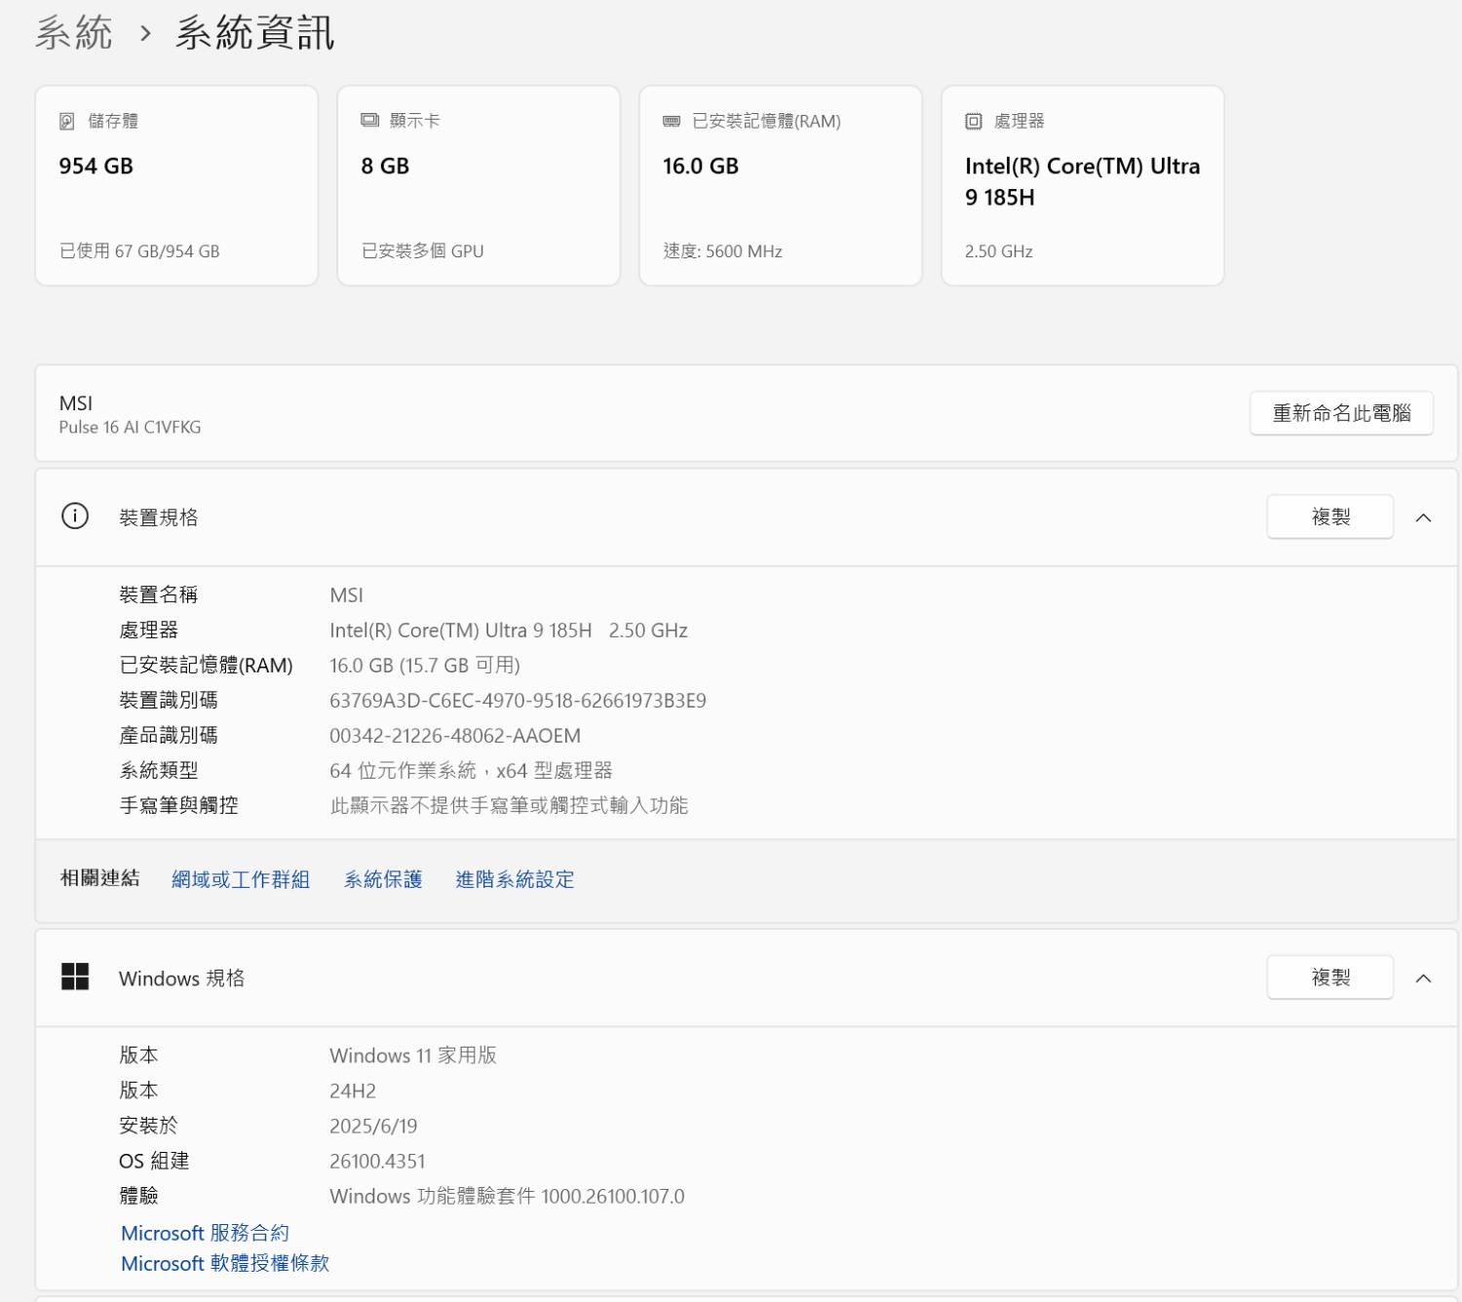Screen dimensions: 1462x1302
Task: Click Windows 功能體驗套件 1000.26100.107.0 value
Action: pos(507,1196)
